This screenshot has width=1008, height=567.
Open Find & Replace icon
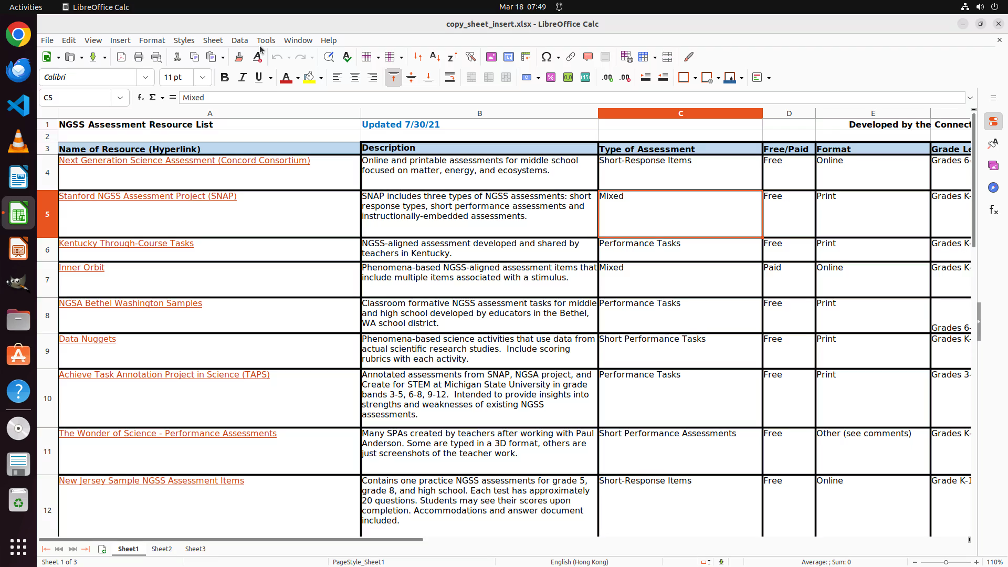[329, 57]
